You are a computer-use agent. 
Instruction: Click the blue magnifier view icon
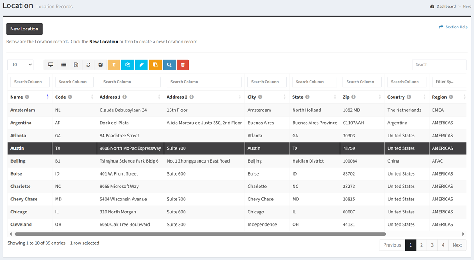[x=169, y=65]
